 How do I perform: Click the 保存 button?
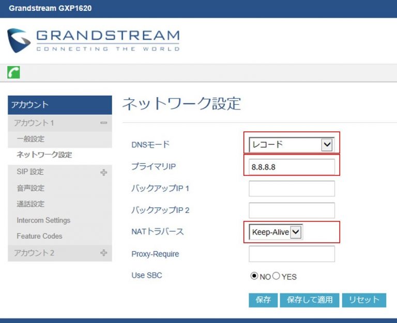click(x=263, y=300)
